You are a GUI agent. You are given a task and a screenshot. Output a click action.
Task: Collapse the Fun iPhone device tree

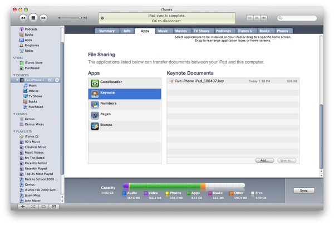(x=17, y=80)
